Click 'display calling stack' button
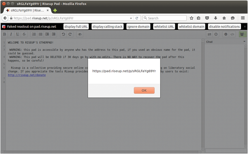The height and width of the screenshot is (154, 248). pos(107,26)
